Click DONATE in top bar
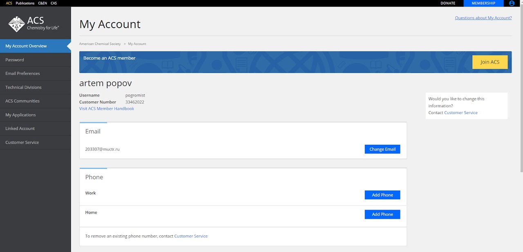The image size is (523, 252). point(448,3)
